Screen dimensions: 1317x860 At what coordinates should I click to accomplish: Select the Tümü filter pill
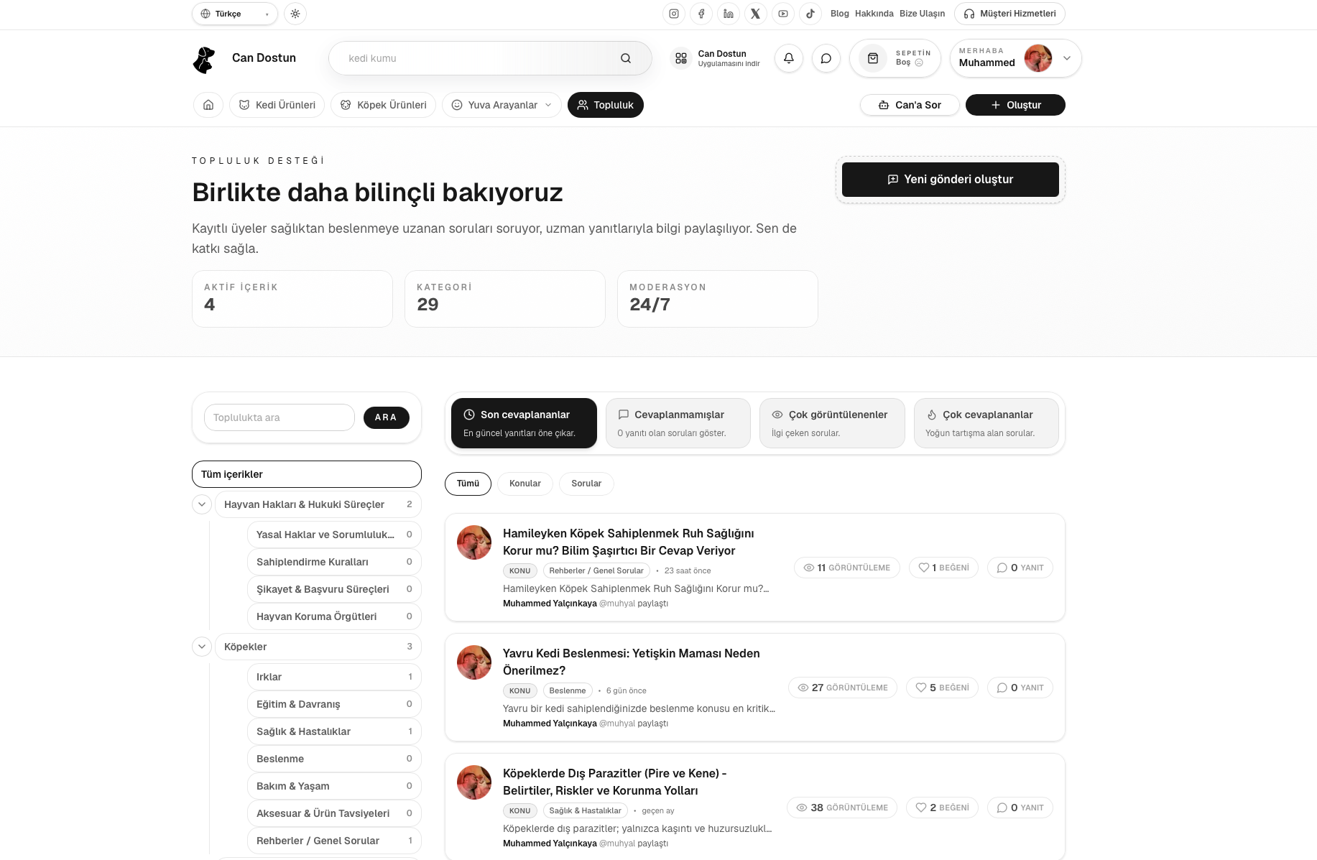468,484
